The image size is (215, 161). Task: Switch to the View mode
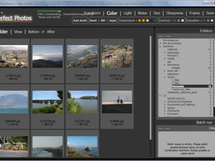pyautogui.click(x=18, y=32)
